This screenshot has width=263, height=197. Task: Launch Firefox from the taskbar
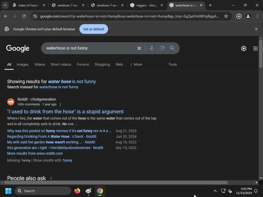77,191
